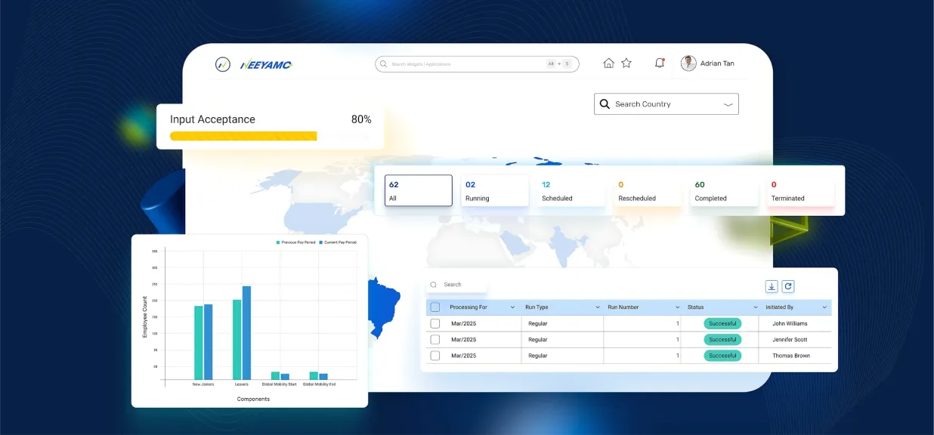
Task: Click the Search Widgets input field
Action: 465,64
